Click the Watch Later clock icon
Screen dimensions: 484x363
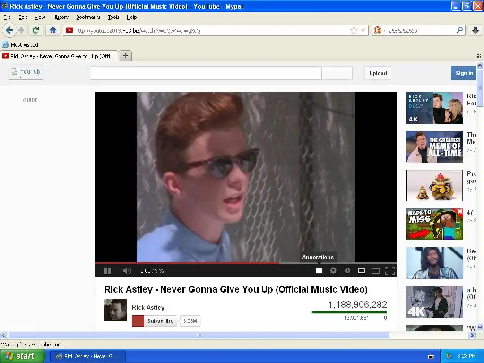click(347, 271)
